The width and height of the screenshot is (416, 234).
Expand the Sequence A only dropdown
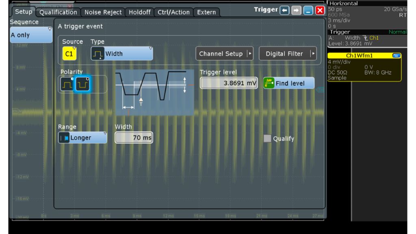click(x=31, y=35)
